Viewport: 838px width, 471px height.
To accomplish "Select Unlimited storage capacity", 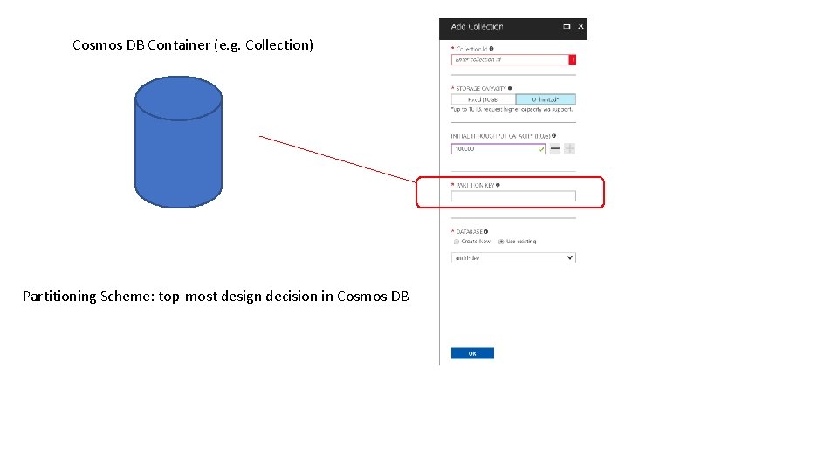I will pyautogui.click(x=546, y=99).
